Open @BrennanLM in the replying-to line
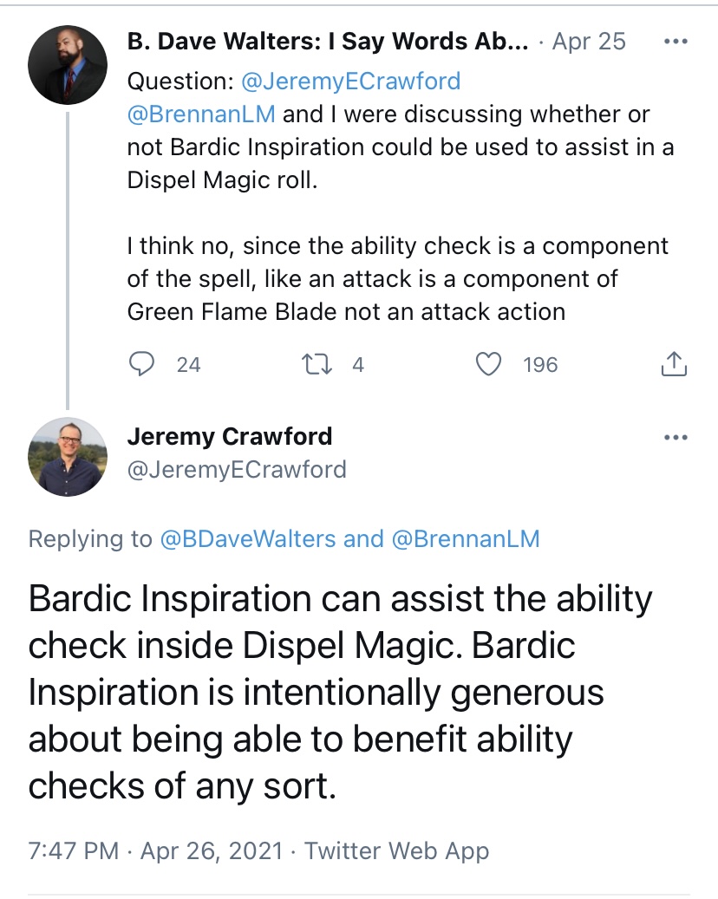The height and width of the screenshot is (899, 718). click(466, 539)
